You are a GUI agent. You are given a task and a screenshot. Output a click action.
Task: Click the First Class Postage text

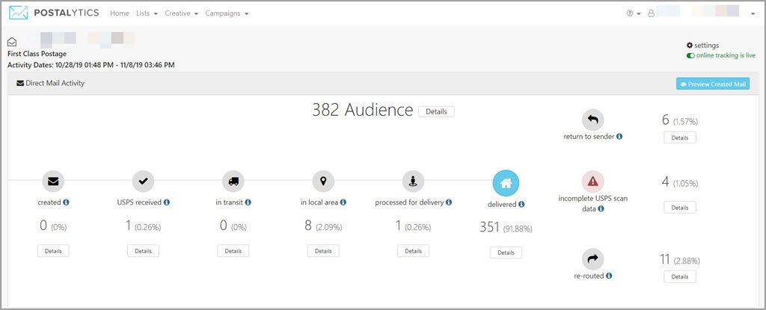(37, 54)
